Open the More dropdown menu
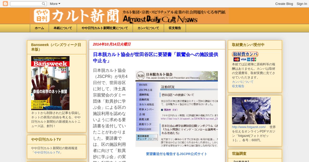The width and height of the screenshot is (309, 162). tap(55, 4)
